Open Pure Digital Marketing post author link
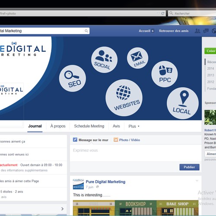Viewport: 216px width, 216px height. point(105,182)
